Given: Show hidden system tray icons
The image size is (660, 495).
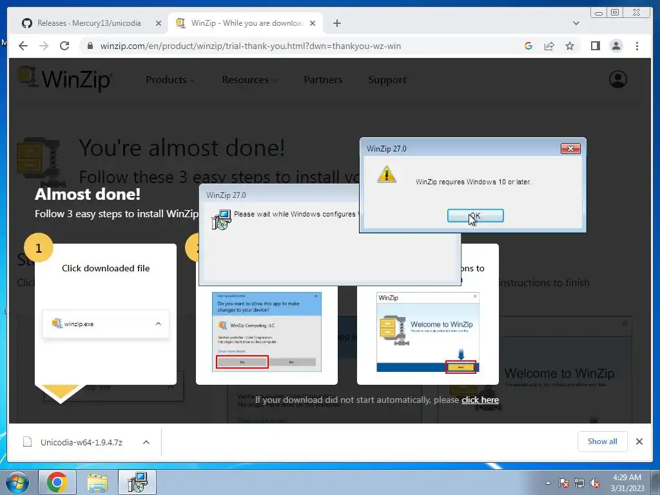Looking at the screenshot, I should [x=548, y=483].
